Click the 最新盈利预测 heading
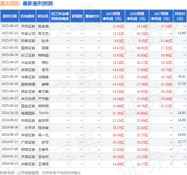The width and height of the screenshot is (187, 175). pyautogui.click(x=38, y=3)
